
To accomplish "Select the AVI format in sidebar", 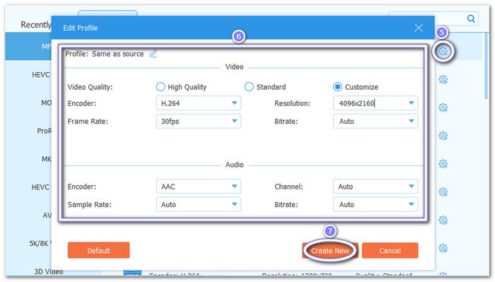I will pyautogui.click(x=47, y=215).
